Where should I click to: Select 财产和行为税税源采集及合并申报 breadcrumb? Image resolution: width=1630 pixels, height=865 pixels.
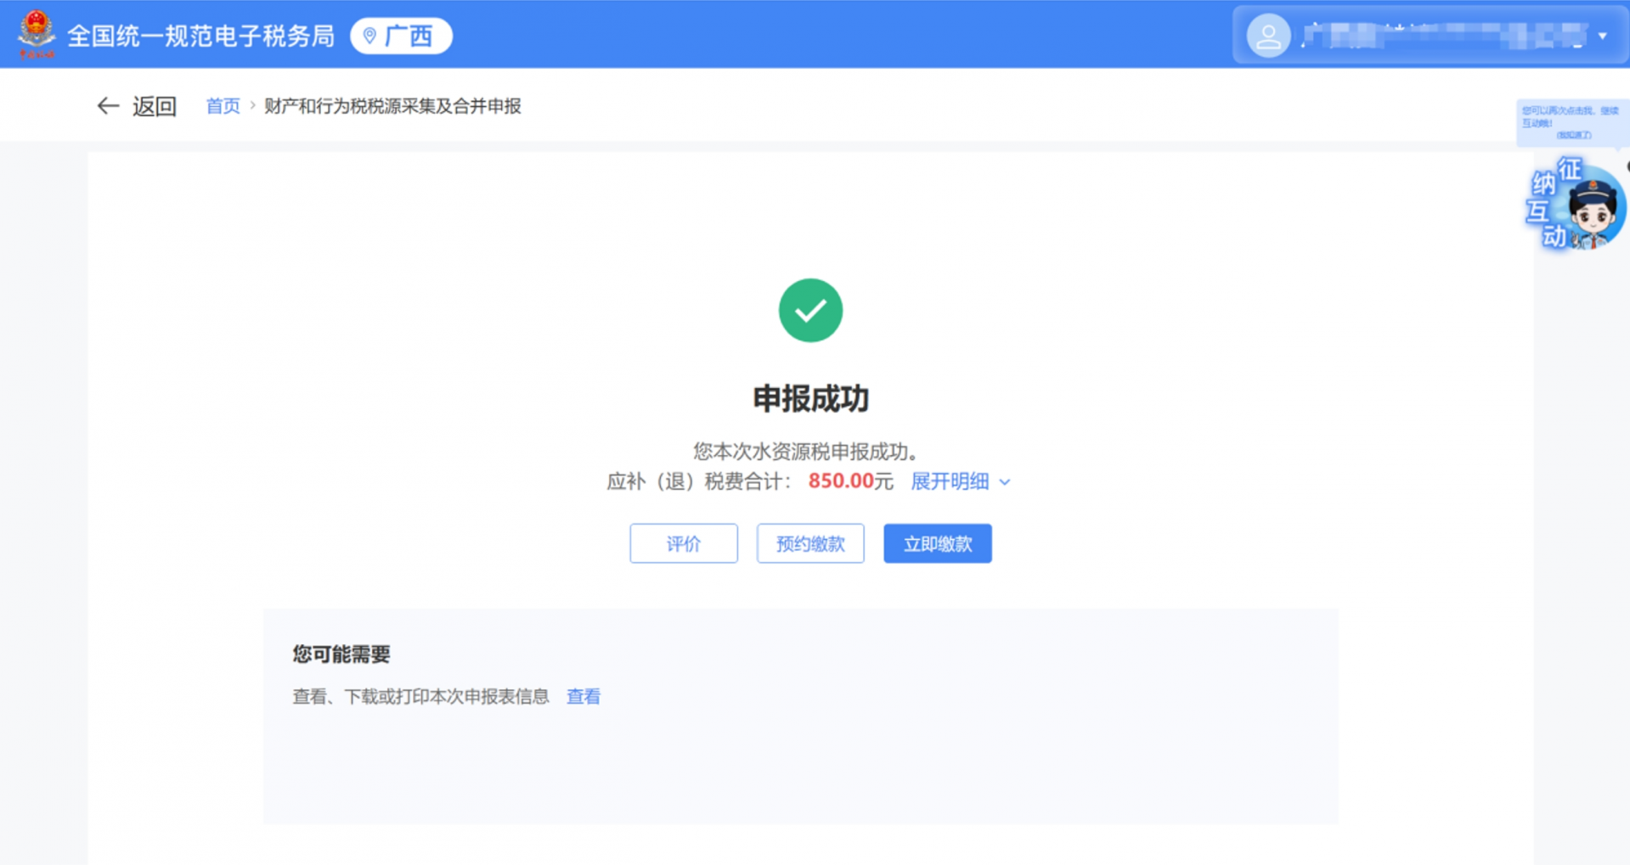tap(393, 105)
